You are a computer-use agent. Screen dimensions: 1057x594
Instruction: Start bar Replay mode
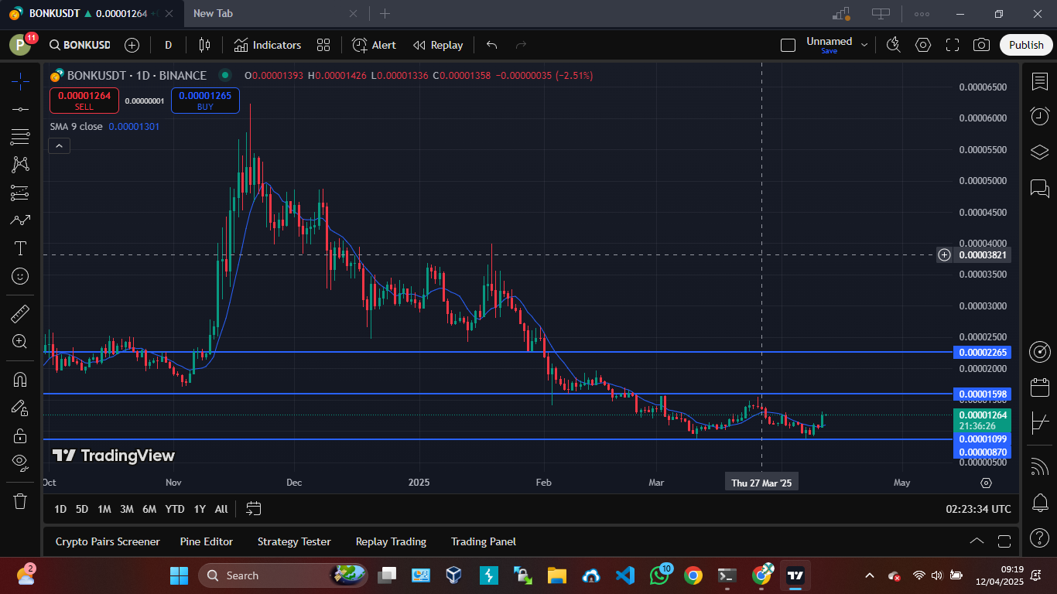(438, 45)
